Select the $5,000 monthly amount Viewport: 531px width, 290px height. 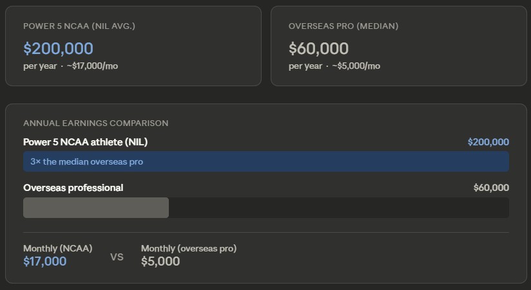(x=160, y=261)
